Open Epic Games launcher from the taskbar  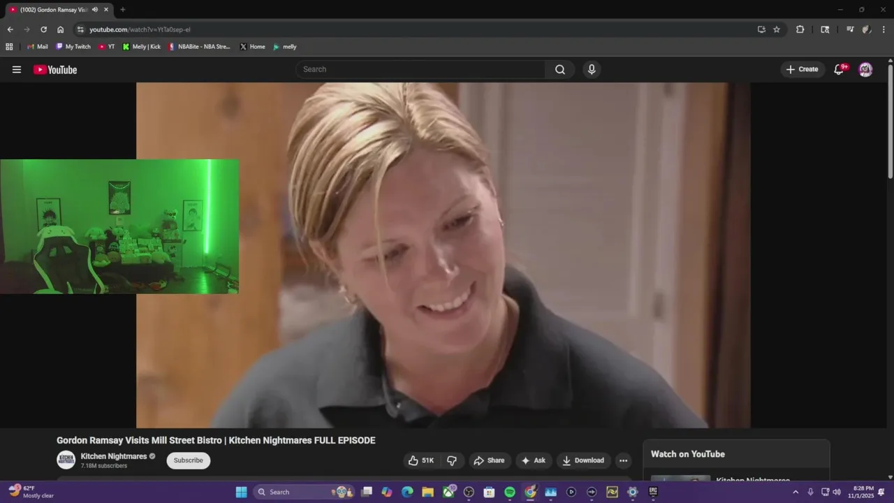(653, 492)
